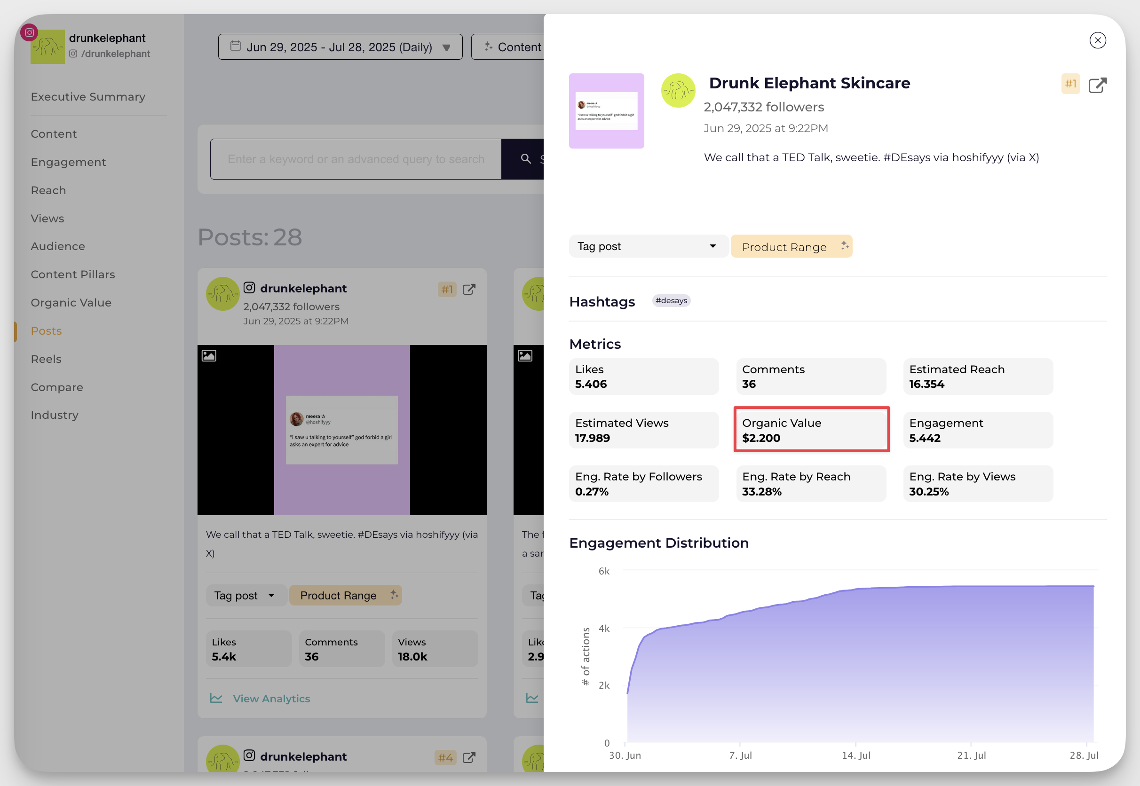Click sparkle icon on Product Range tag in panel
This screenshot has width=1140, height=786.
click(x=844, y=245)
